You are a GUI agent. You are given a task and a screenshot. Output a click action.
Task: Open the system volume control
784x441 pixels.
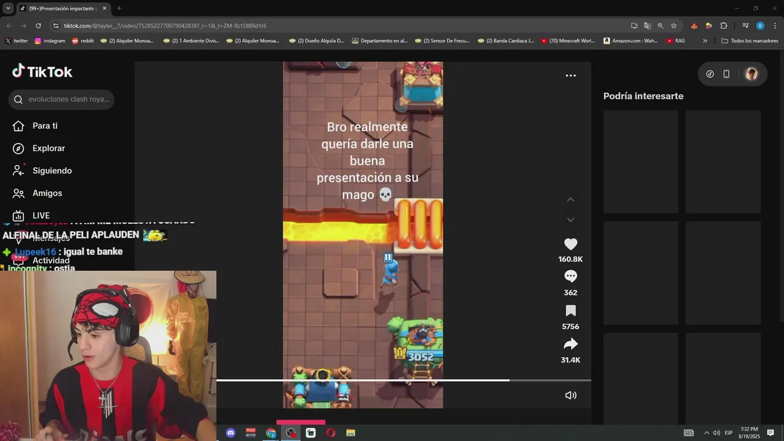(716, 433)
